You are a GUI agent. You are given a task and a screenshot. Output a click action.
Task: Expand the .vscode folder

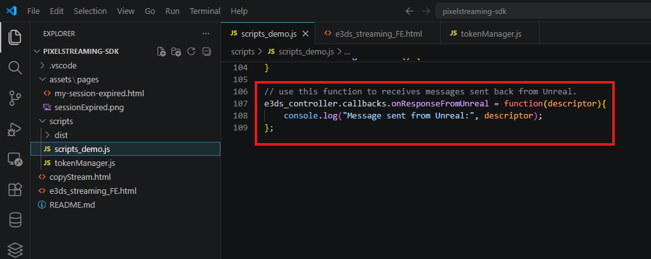(x=125, y=65)
